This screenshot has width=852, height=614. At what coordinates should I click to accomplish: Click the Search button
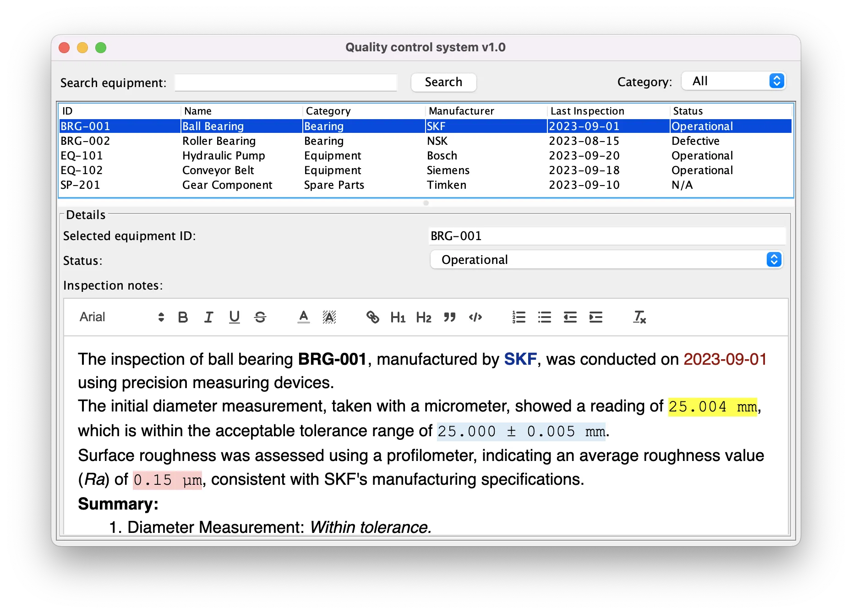(443, 82)
